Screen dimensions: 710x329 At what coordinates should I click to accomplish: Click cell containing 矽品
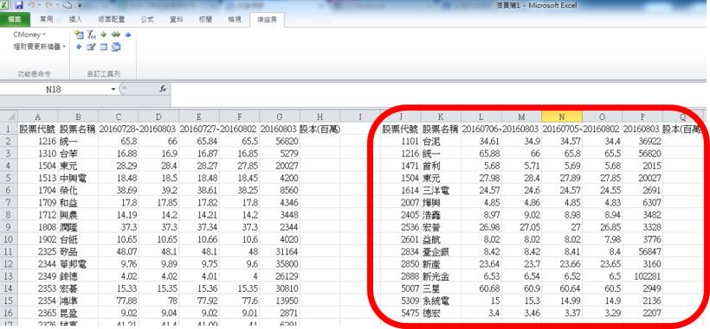pyautogui.click(x=78, y=251)
